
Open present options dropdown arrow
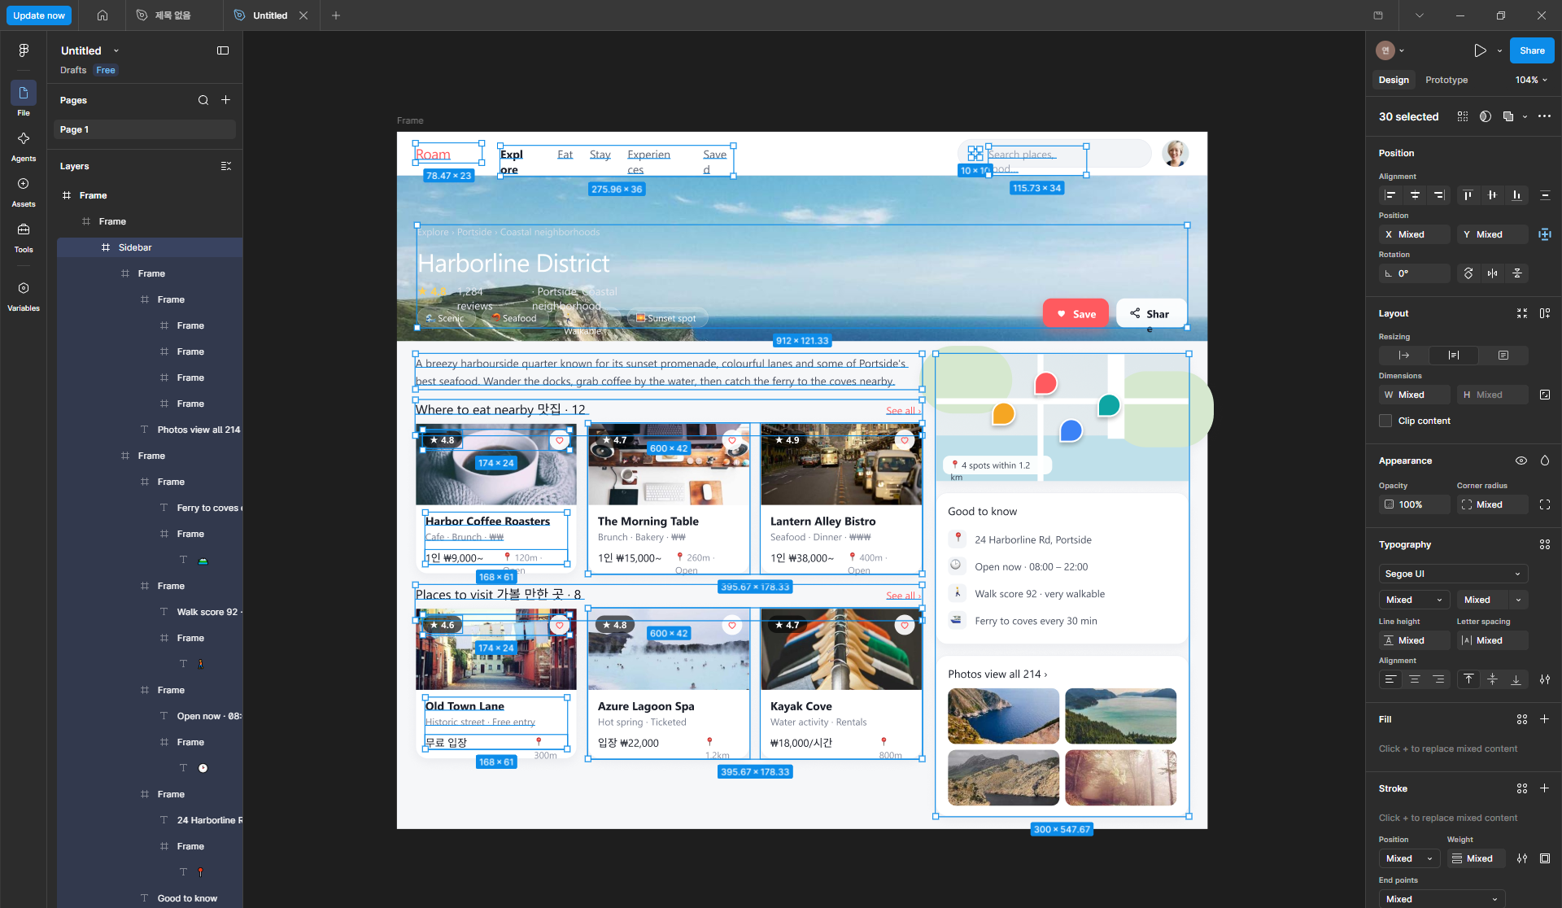point(1499,50)
